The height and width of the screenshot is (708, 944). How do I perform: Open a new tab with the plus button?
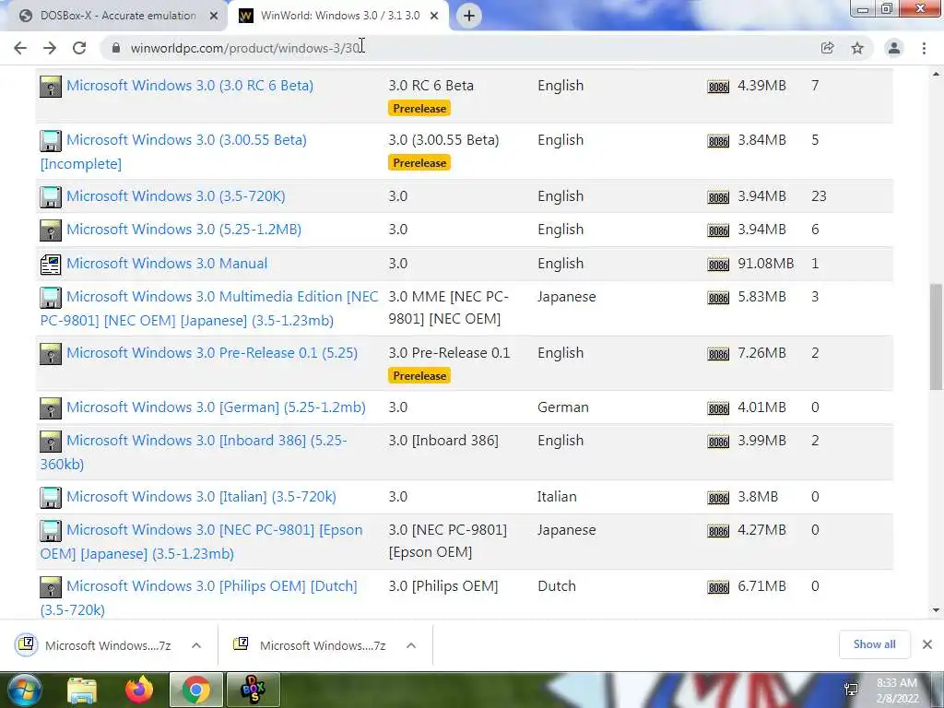pos(469,16)
